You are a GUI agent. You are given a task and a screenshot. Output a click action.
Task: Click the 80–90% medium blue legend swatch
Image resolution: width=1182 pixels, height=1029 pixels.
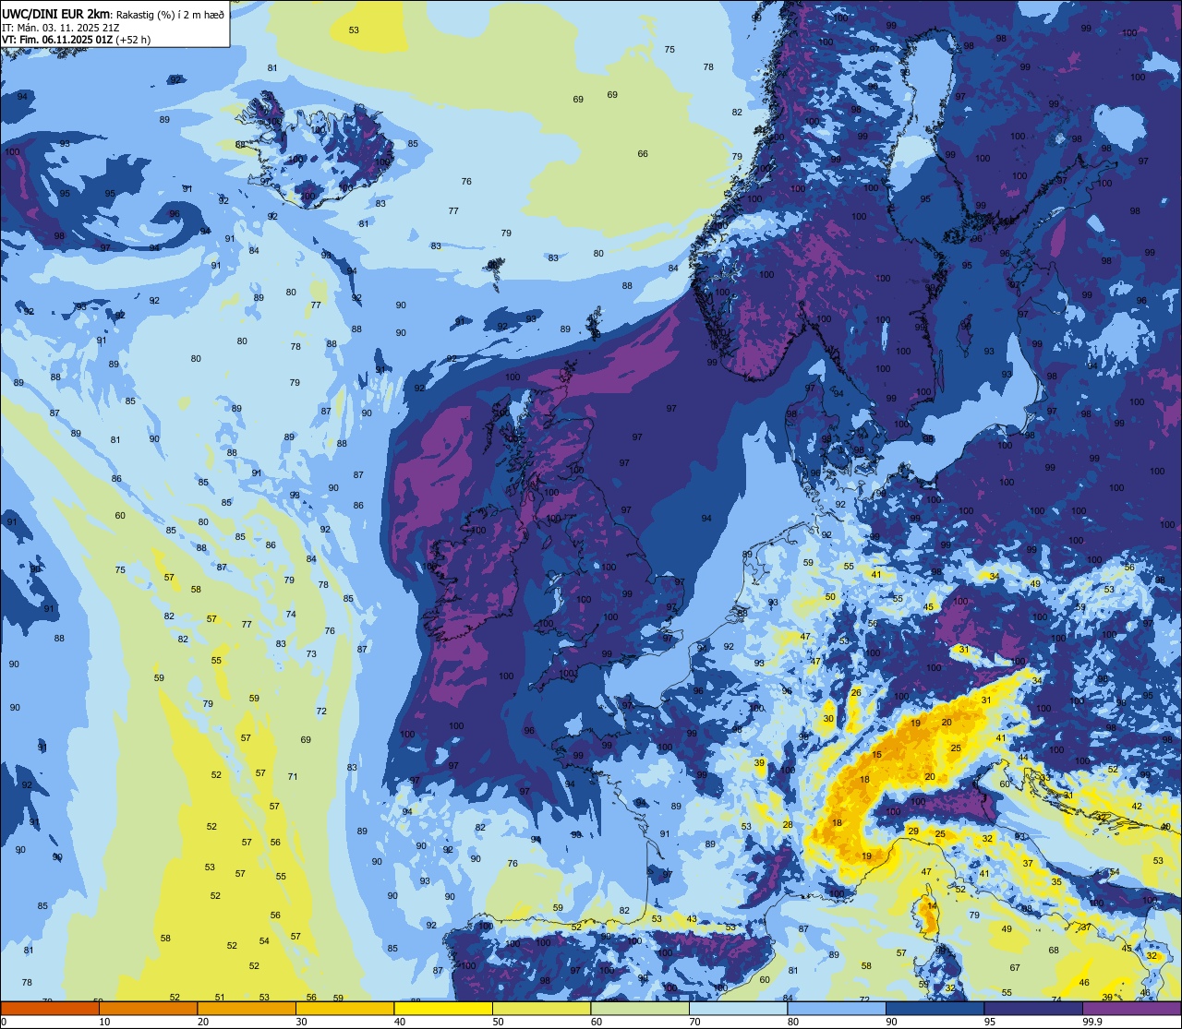click(x=837, y=1008)
